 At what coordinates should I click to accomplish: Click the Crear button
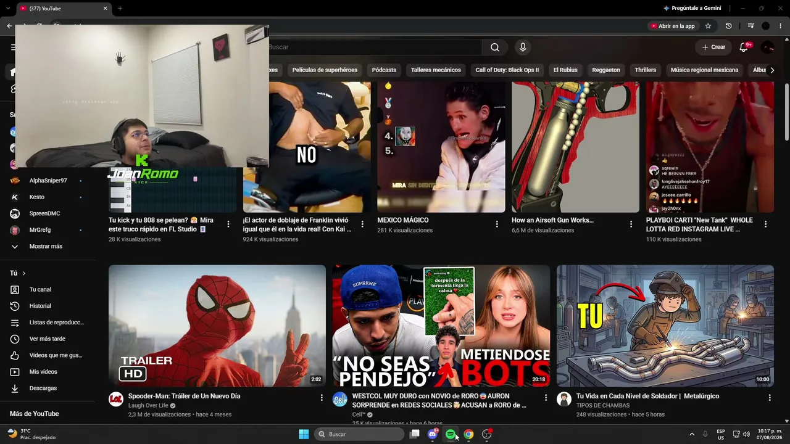(713, 47)
